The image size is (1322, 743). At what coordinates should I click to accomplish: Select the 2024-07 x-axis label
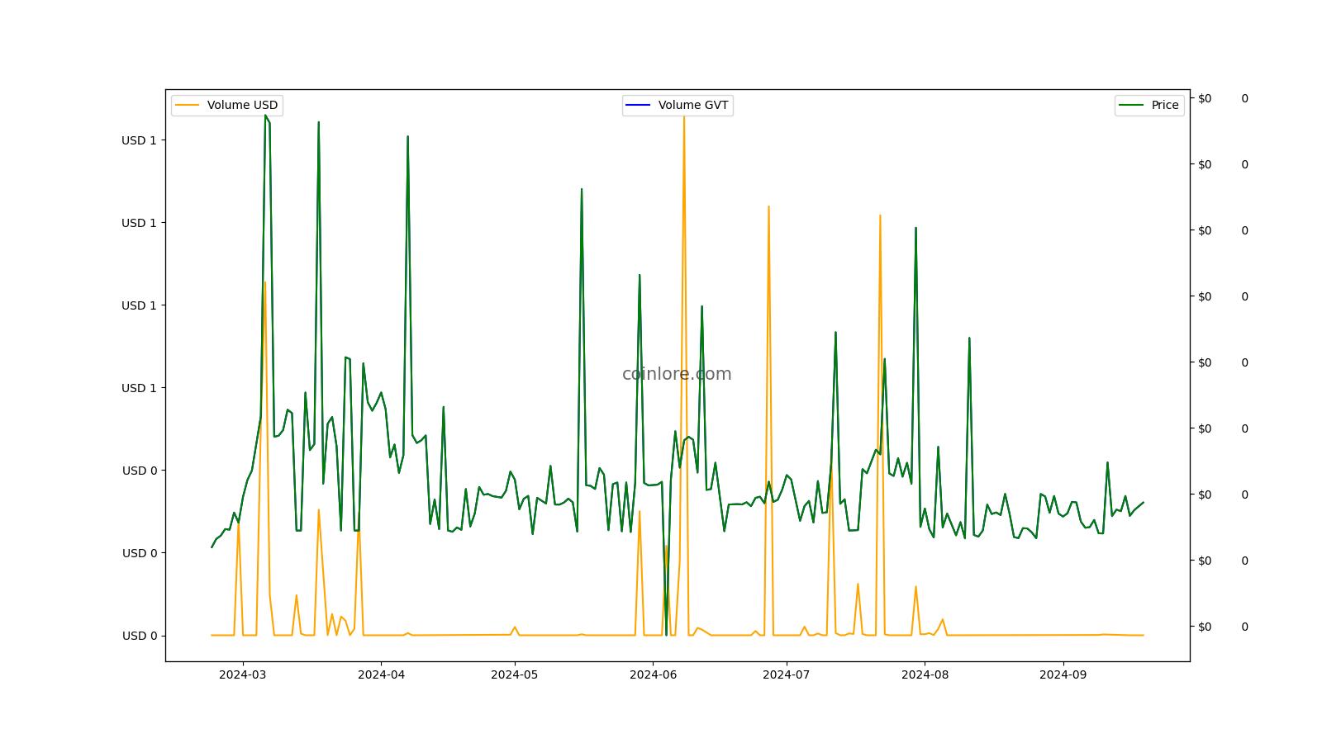coord(787,674)
